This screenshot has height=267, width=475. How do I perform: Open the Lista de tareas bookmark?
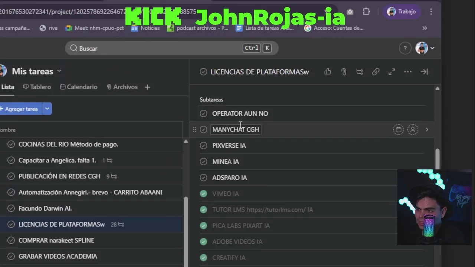(x=264, y=28)
